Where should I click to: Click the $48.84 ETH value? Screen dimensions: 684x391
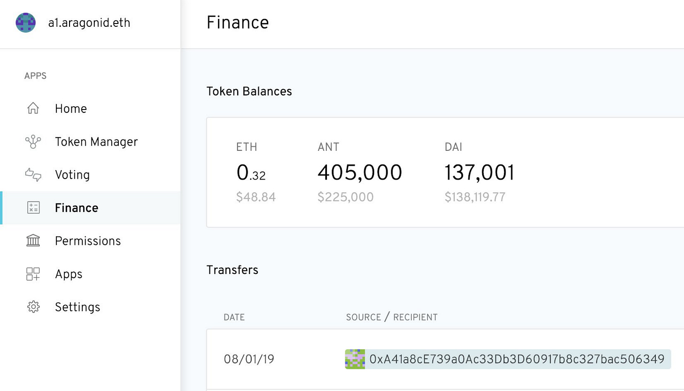click(256, 197)
